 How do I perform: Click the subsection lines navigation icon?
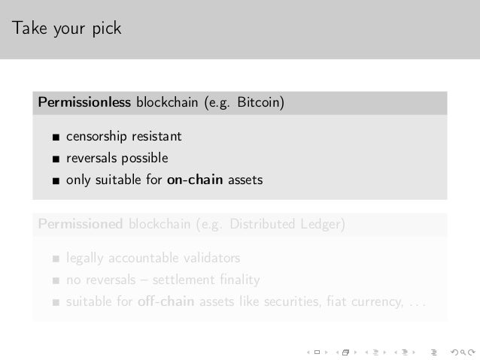point(375,352)
